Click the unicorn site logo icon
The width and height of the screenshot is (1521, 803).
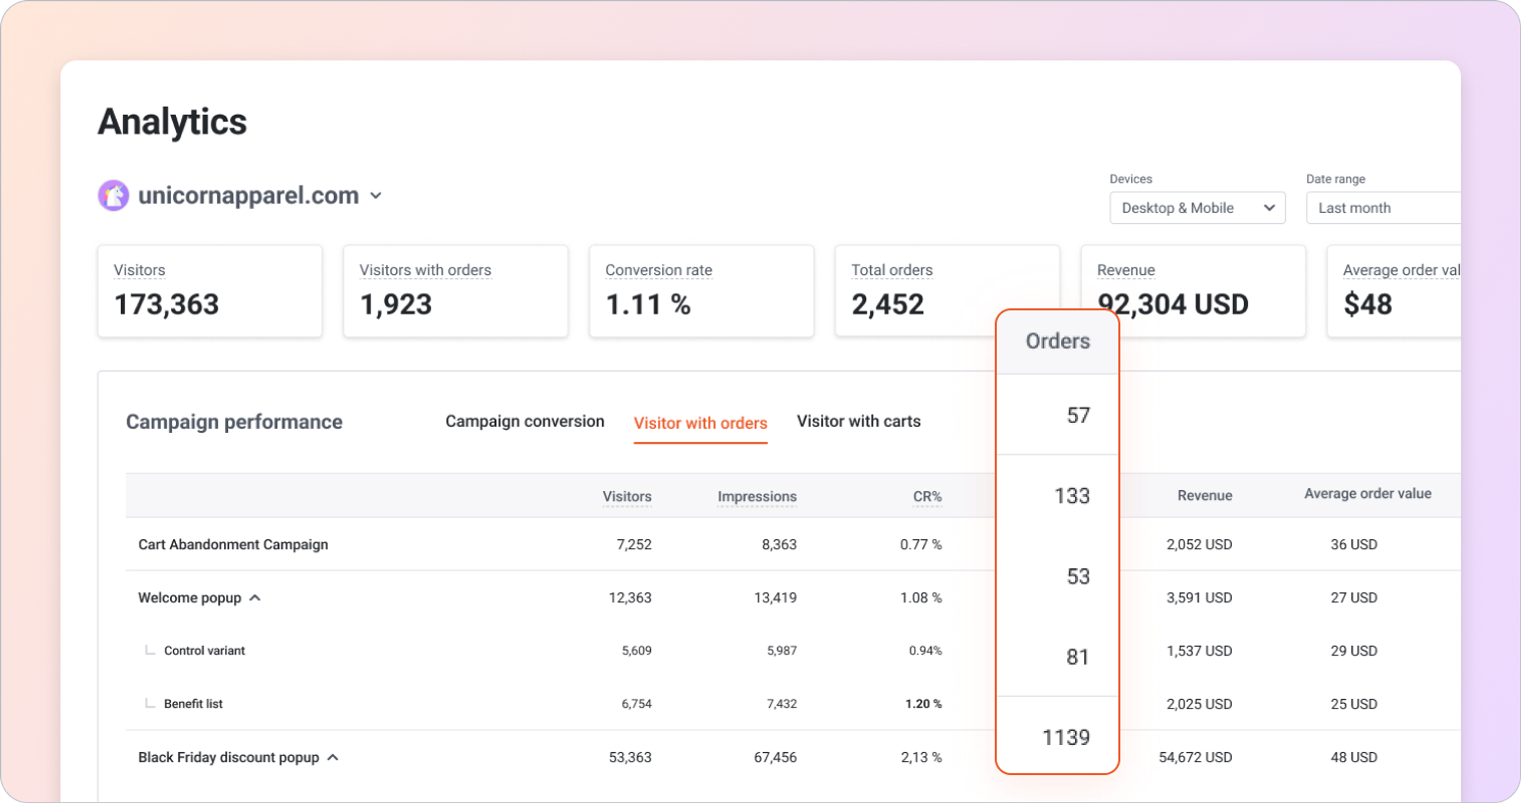tap(113, 195)
